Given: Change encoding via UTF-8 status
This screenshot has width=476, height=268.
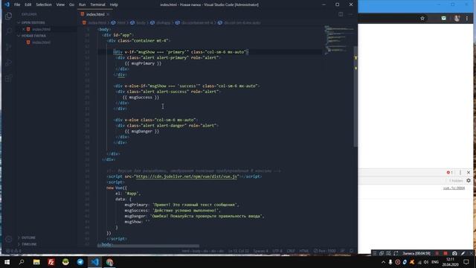Looking at the screenshot, I should tap(277, 251).
